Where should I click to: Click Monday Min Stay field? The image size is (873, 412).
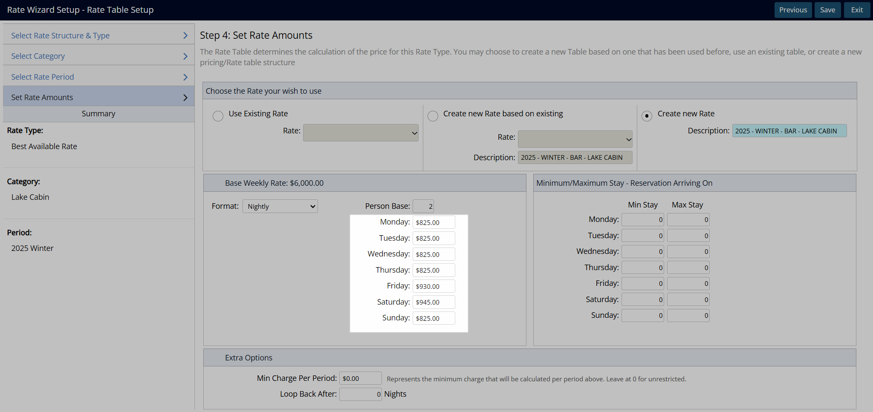(642, 220)
